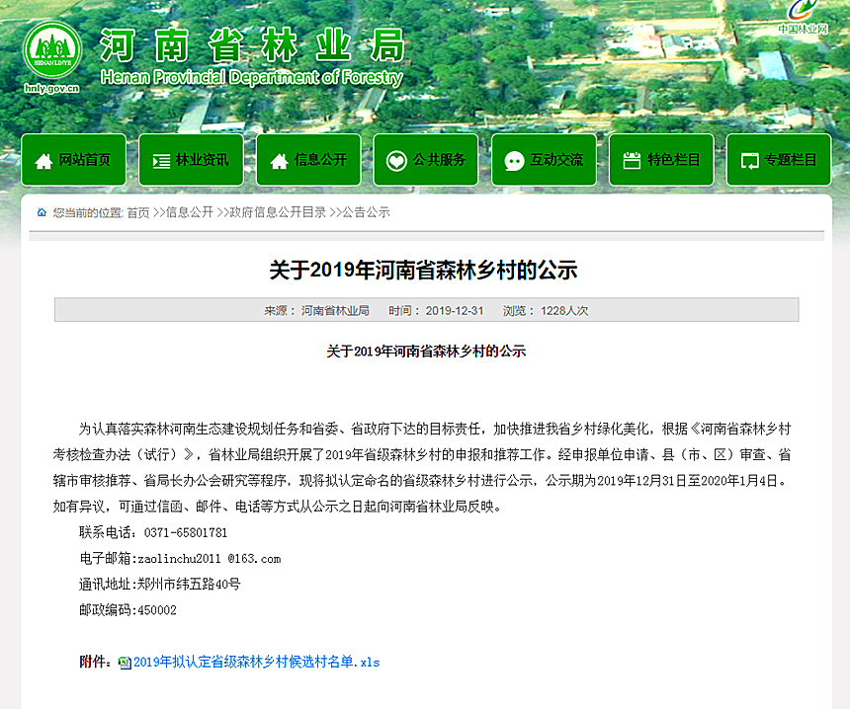This screenshot has width=850, height=709.
Task: Click the small home icon in breadcrumb
Action: point(42,212)
